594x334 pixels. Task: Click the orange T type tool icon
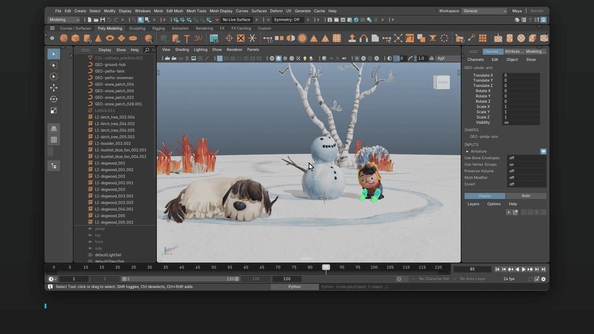click(187, 38)
